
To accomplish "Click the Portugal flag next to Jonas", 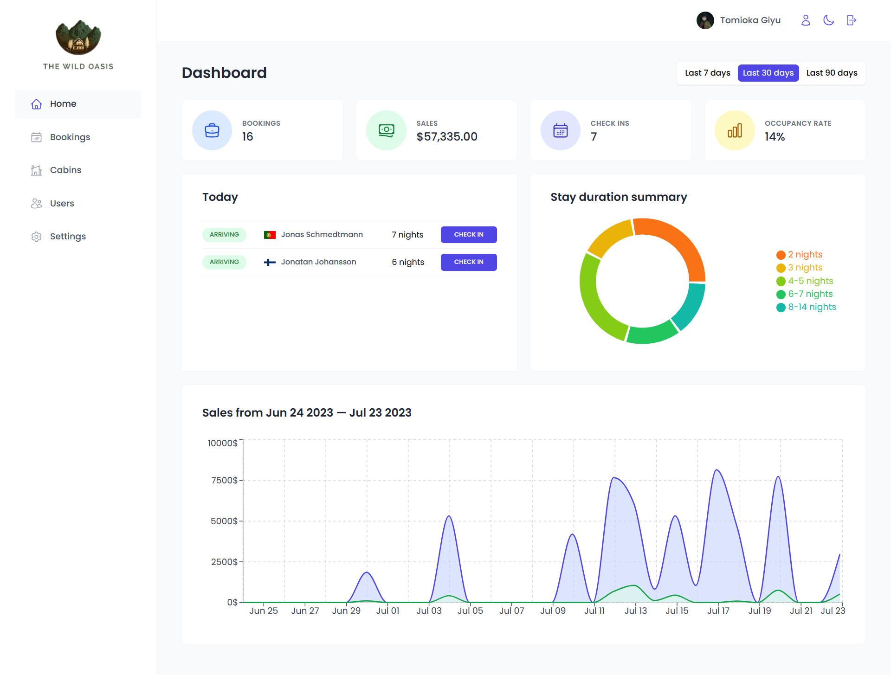I will pyautogui.click(x=271, y=235).
